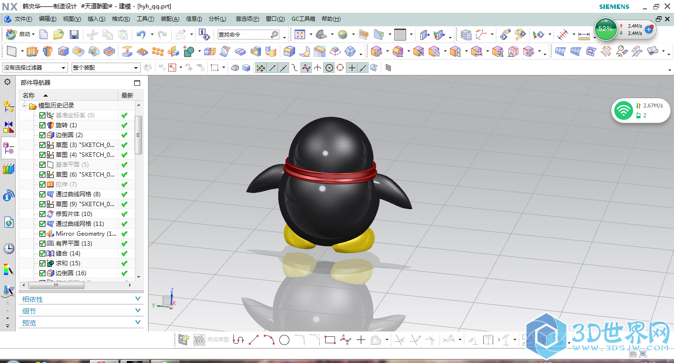Select the Point sketch tool
674x363 pixels.
(x=361, y=340)
